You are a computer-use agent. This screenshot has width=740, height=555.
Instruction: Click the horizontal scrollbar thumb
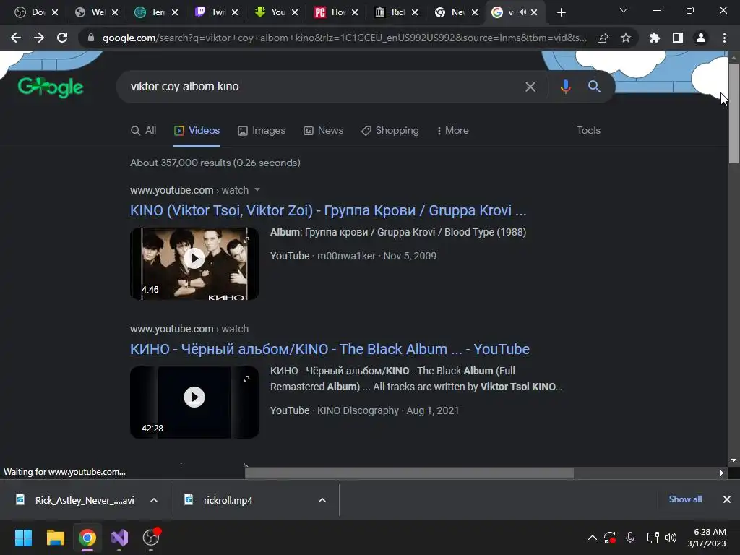[x=409, y=473]
